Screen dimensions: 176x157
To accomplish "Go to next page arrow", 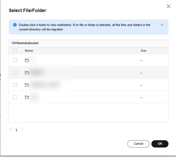I will tap(22, 129).
